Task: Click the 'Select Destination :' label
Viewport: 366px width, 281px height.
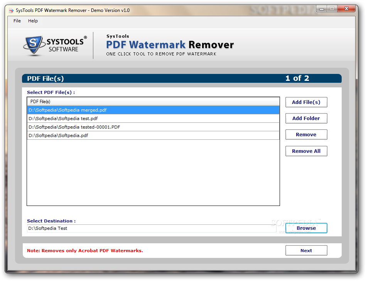Action: pyautogui.click(x=51, y=221)
